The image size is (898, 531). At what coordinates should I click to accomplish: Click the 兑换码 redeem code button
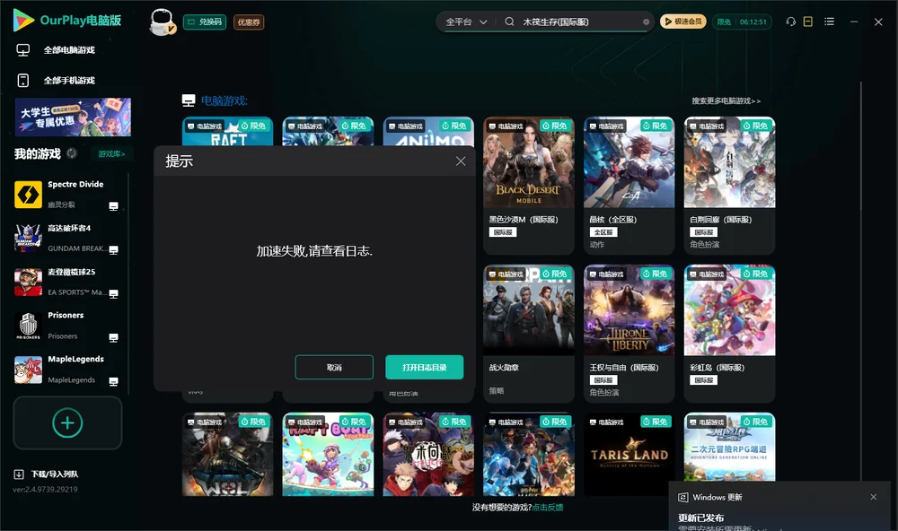205,22
